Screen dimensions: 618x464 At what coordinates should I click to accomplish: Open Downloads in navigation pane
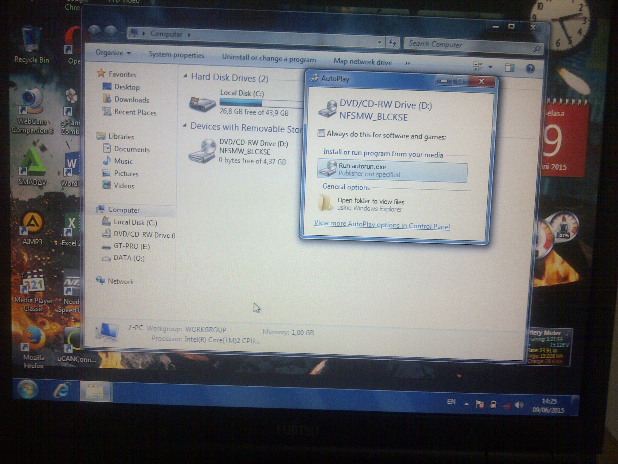126,99
